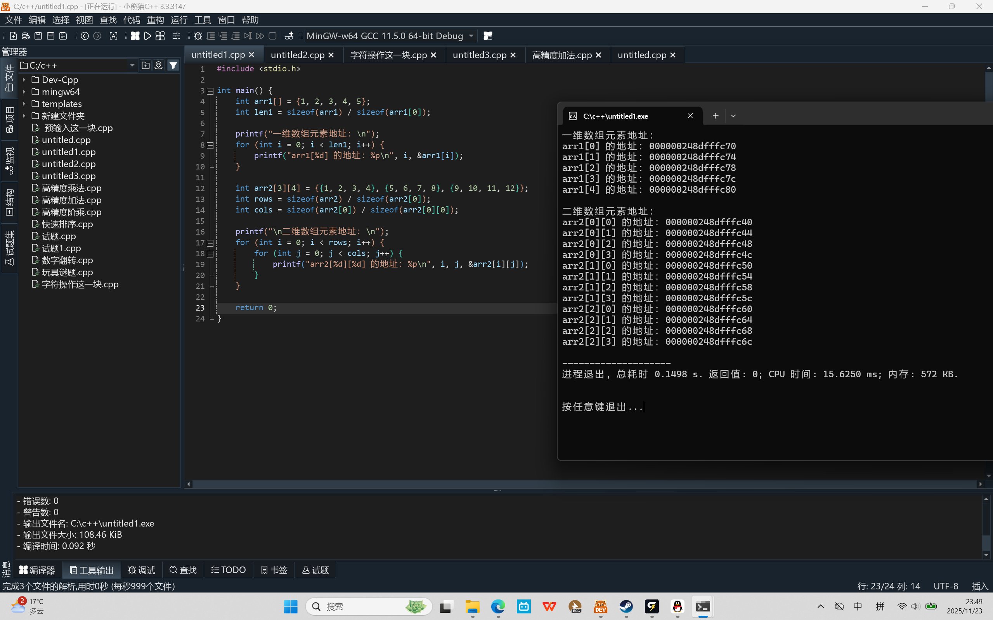Toggle the file filter funnel button
Viewport: 993px width, 620px height.
click(x=173, y=65)
